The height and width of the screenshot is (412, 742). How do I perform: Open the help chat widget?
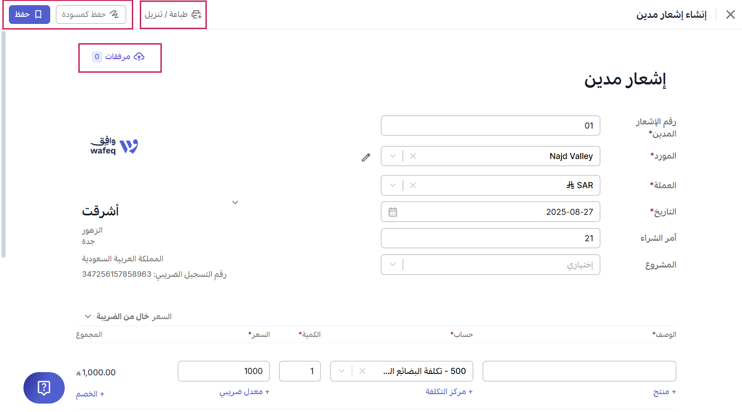tap(44, 388)
